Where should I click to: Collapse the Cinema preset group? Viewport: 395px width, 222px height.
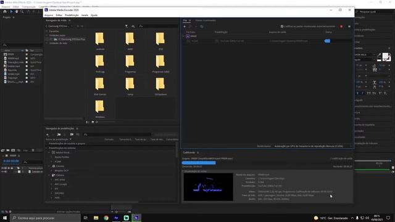(x=49, y=166)
